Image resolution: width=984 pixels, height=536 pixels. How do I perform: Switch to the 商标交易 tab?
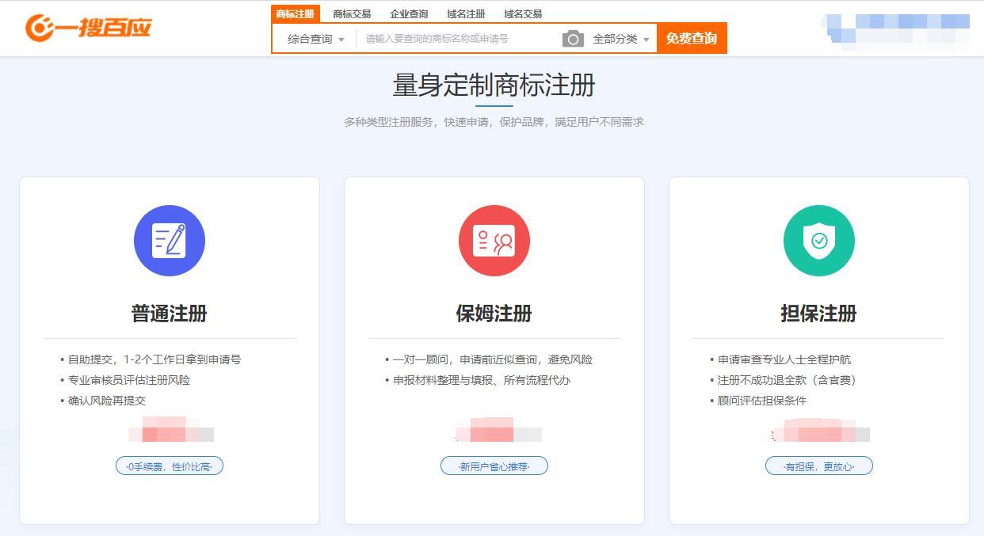point(352,14)
